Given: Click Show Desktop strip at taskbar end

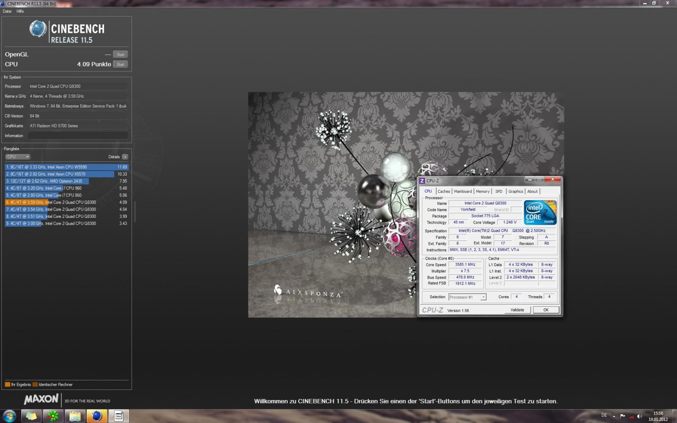Looking at the screenshot, I should pos(674,416).
